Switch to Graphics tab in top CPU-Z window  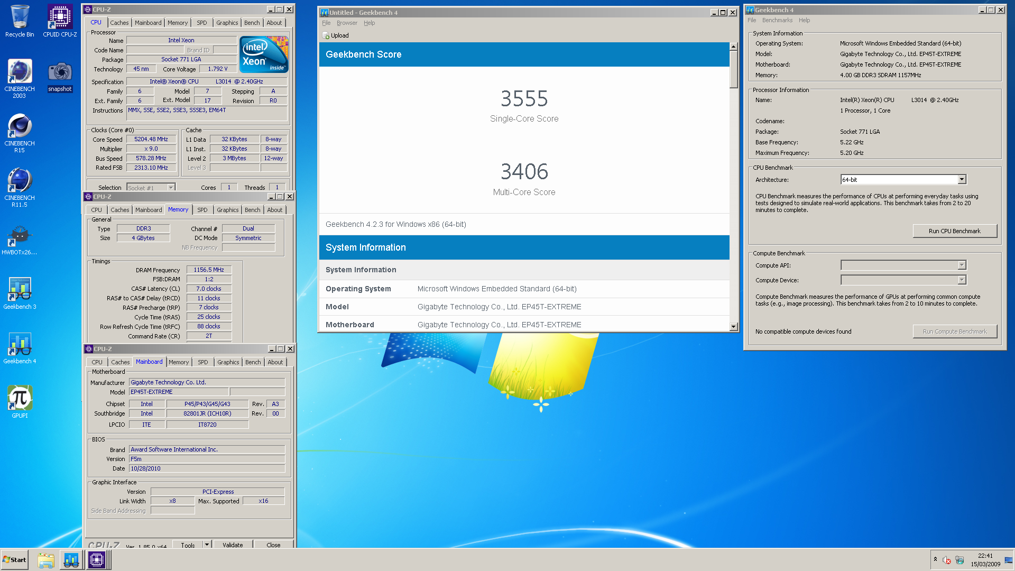pyautogui.click(x=227, y=23)
